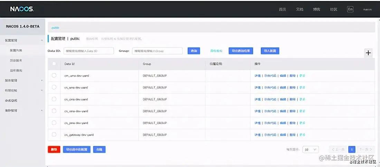
Task: Select the checkbox of the first config row
Action: tap(54, 76)
